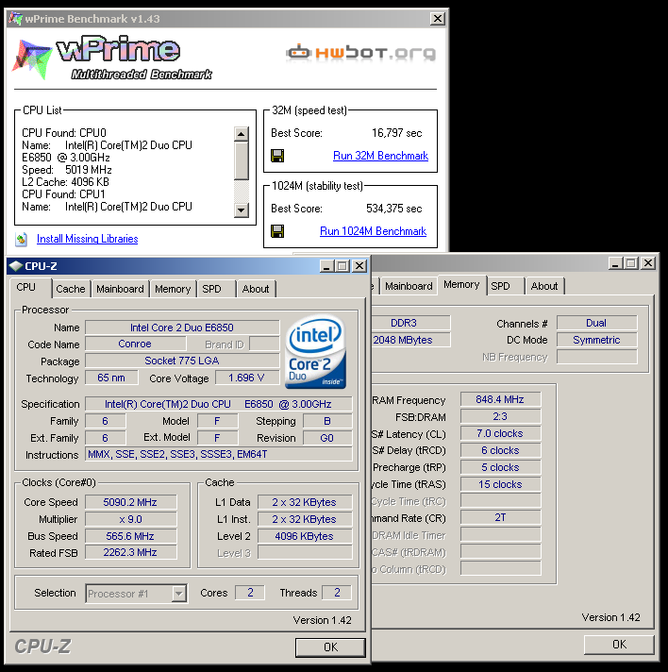Click the 1024M best score 534,375 sec

393,209
